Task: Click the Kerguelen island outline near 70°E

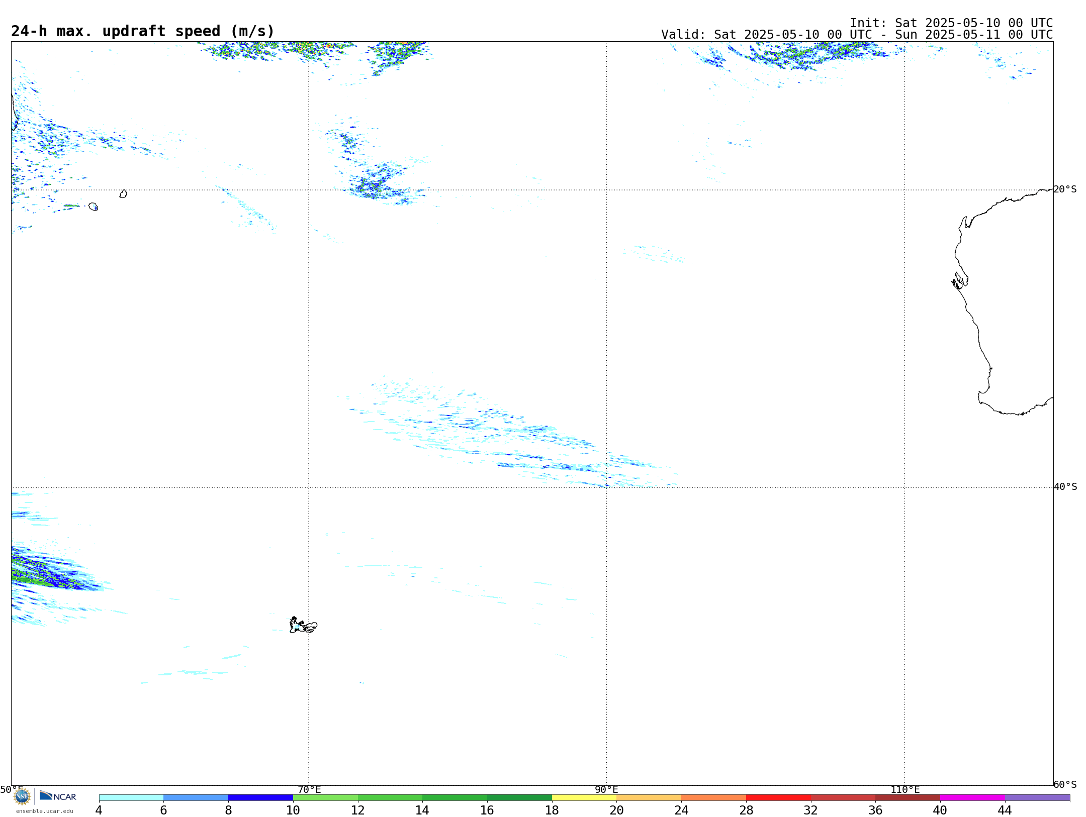Action: pos(303,625)
